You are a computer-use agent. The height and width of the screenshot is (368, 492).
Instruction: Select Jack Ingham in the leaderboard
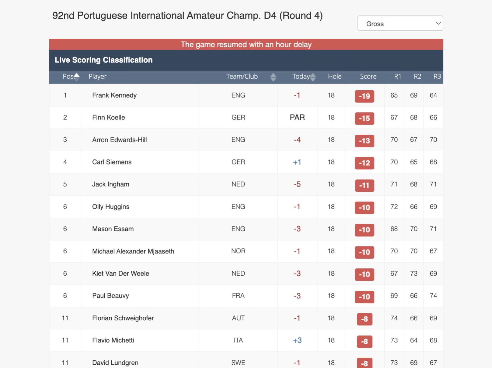point(110,184)
